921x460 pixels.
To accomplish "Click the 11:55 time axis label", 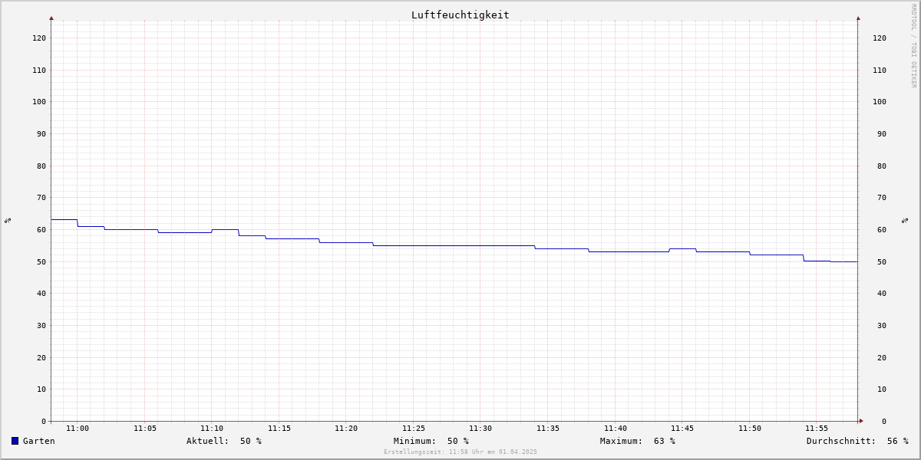I will click(x=817, y=429).
